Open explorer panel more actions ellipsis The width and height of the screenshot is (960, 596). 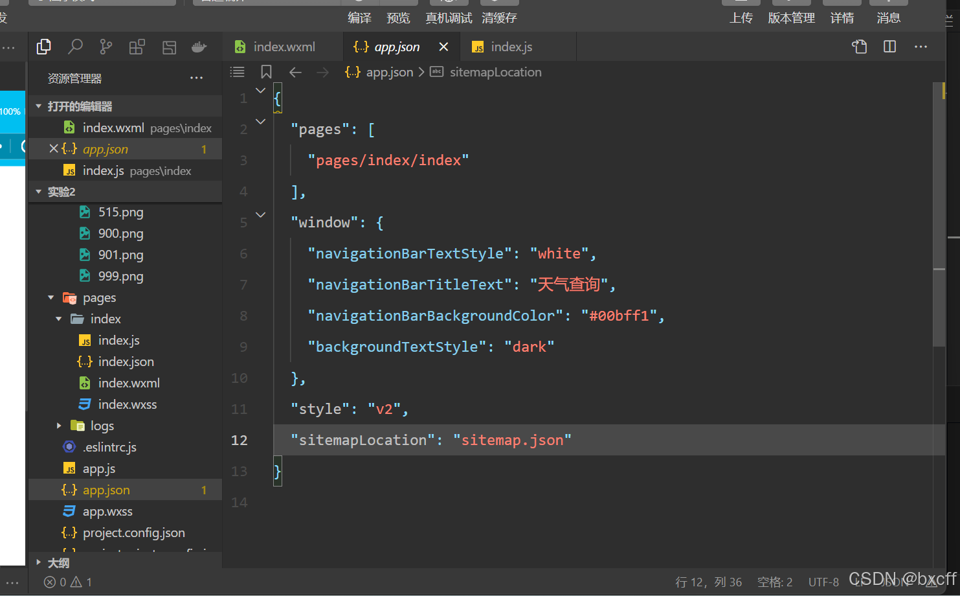tap(196, 78)
